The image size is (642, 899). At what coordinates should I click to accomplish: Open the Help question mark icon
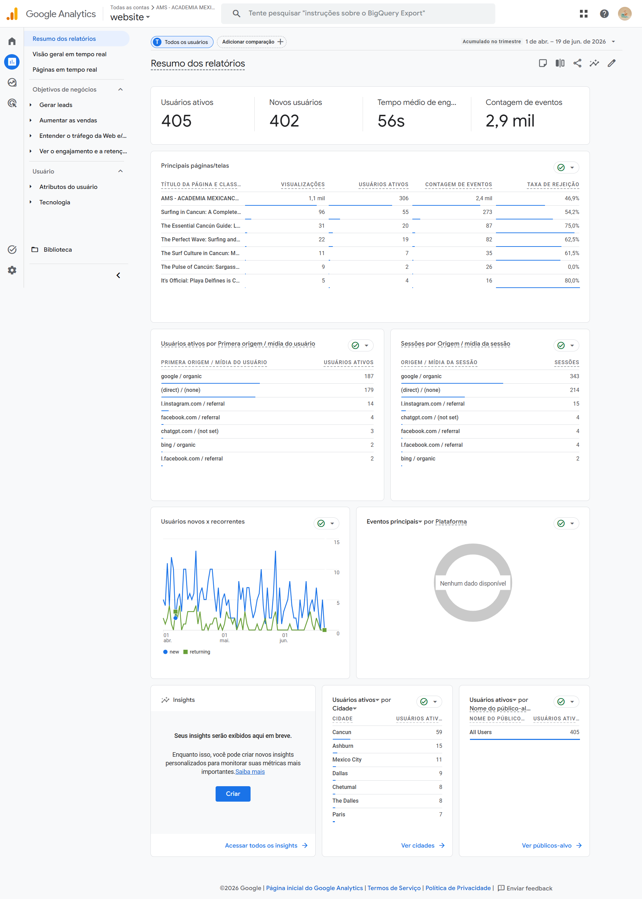click(604, 14)
